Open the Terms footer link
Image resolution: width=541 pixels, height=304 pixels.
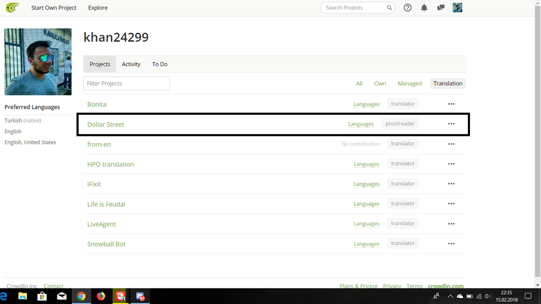point(415,286)
